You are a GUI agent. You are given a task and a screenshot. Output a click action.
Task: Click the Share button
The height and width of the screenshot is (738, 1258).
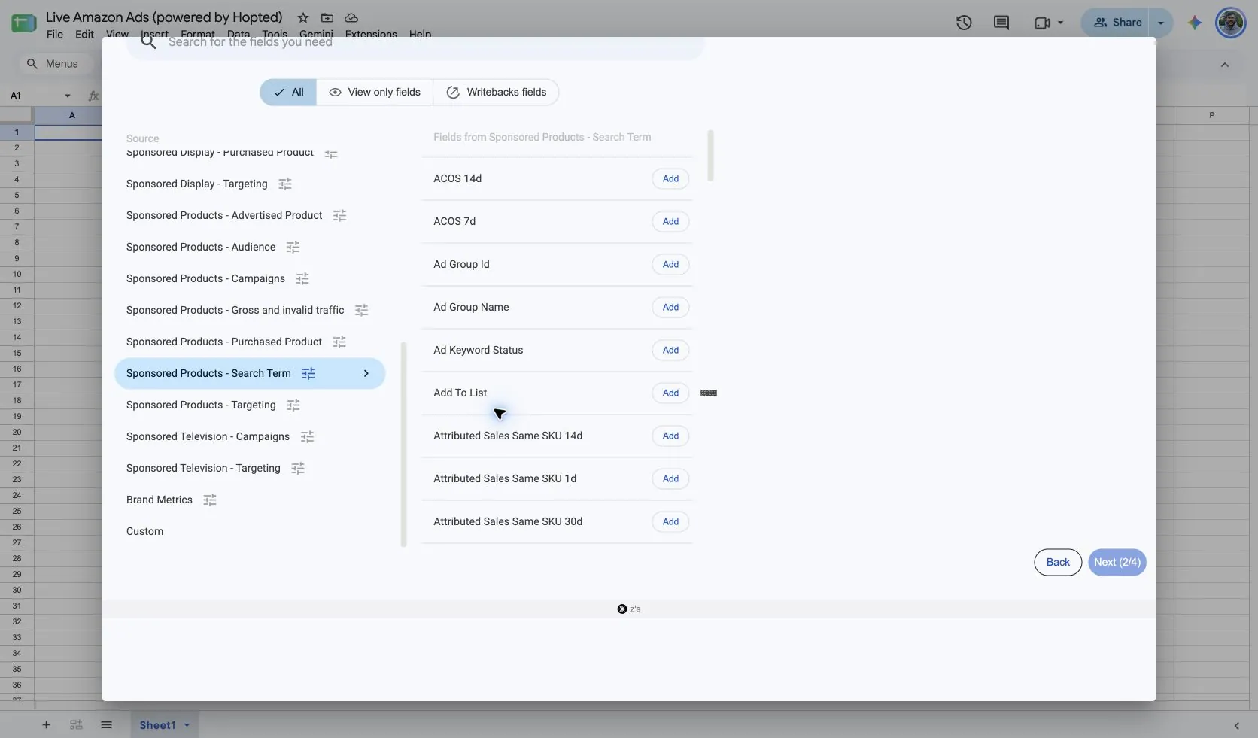click(1117, 23)
